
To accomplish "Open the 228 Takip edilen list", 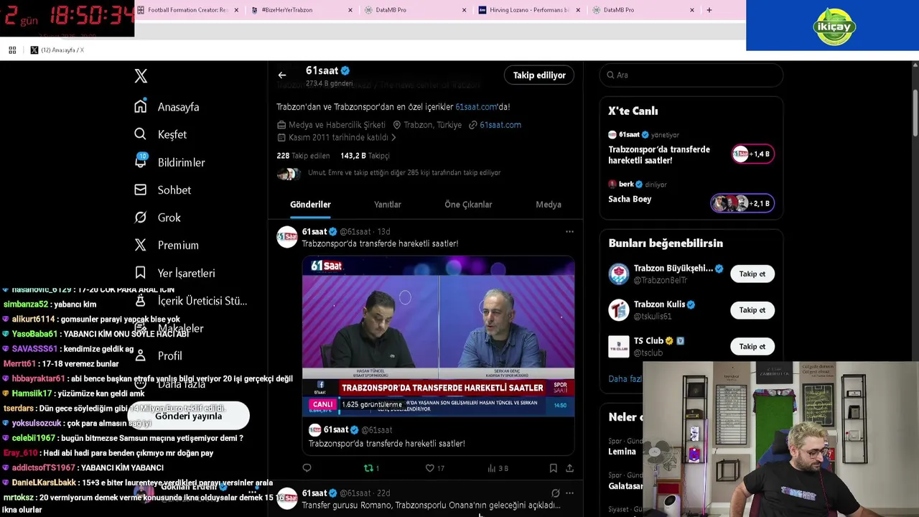I will tap(303, 156).
